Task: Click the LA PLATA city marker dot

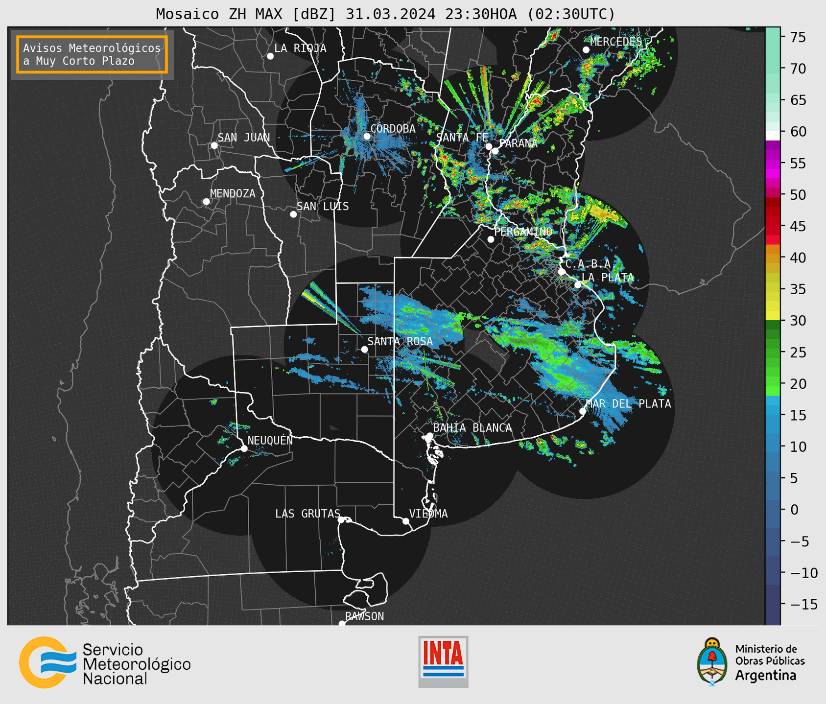Action: click(x=578, y=285)
